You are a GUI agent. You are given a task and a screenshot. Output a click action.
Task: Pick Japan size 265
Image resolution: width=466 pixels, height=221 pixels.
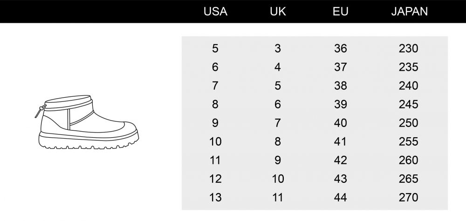pos(408,179)
